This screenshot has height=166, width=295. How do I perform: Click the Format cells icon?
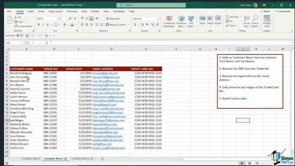pos(218,18)
